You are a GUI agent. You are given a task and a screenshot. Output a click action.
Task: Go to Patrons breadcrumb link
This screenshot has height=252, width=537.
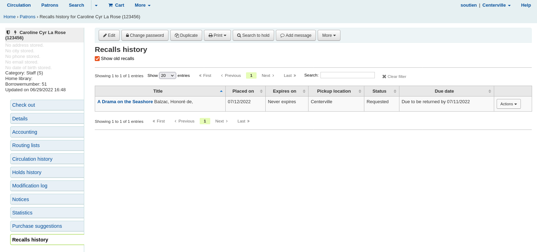[27, 17]
